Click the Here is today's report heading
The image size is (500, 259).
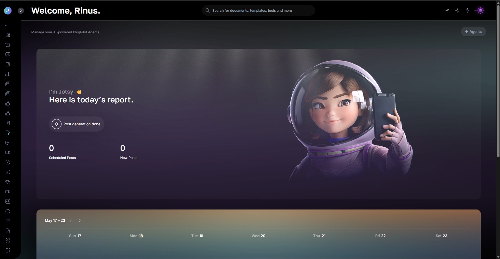point(91,100)
